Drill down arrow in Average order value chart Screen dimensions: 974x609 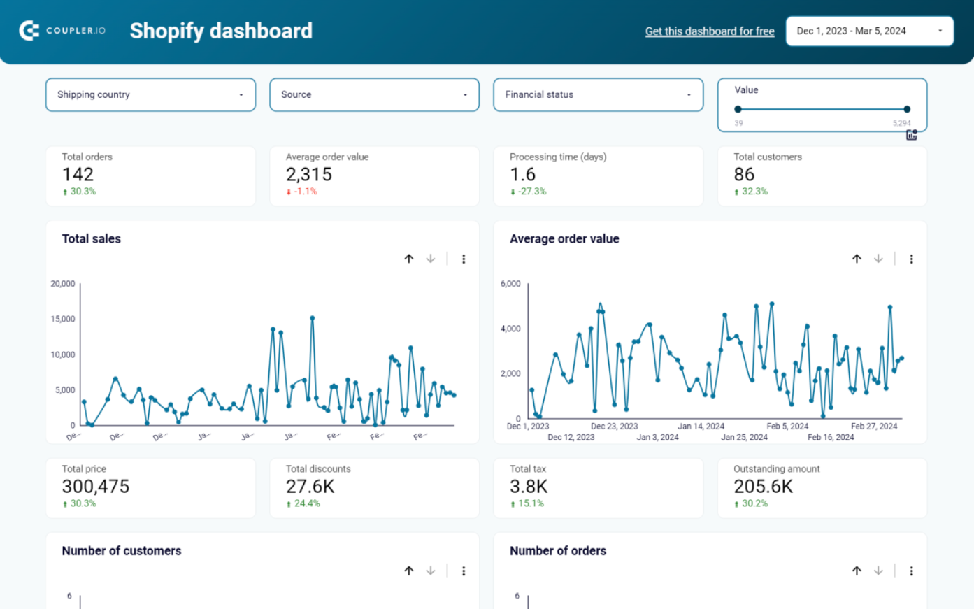click(878, 259)
